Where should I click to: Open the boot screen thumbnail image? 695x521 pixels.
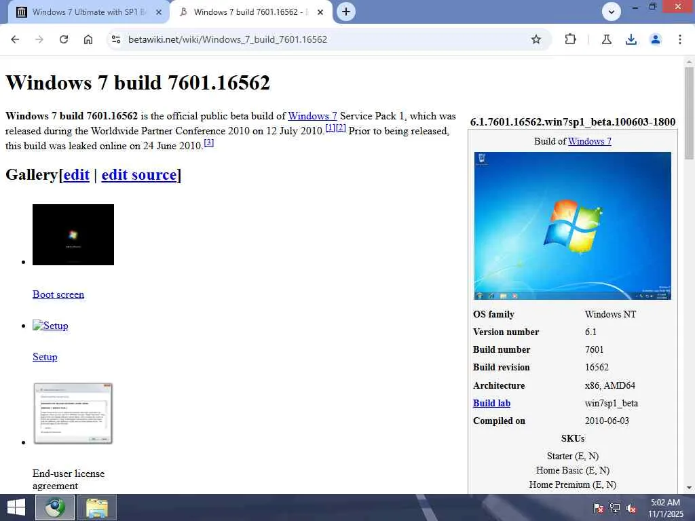(73, 235)
